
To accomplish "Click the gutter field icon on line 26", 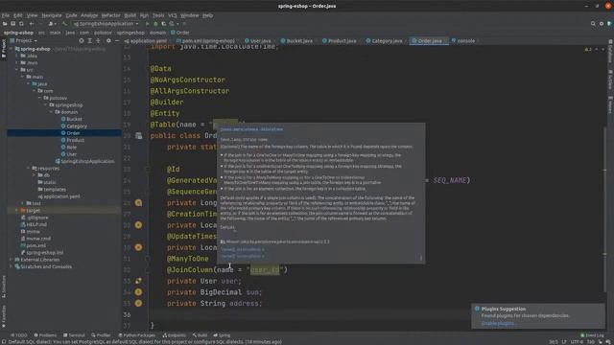I will (138, 202).
